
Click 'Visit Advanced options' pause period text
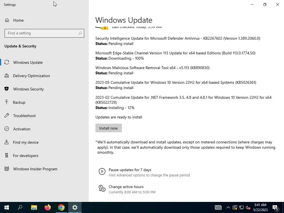coord(149,175)
